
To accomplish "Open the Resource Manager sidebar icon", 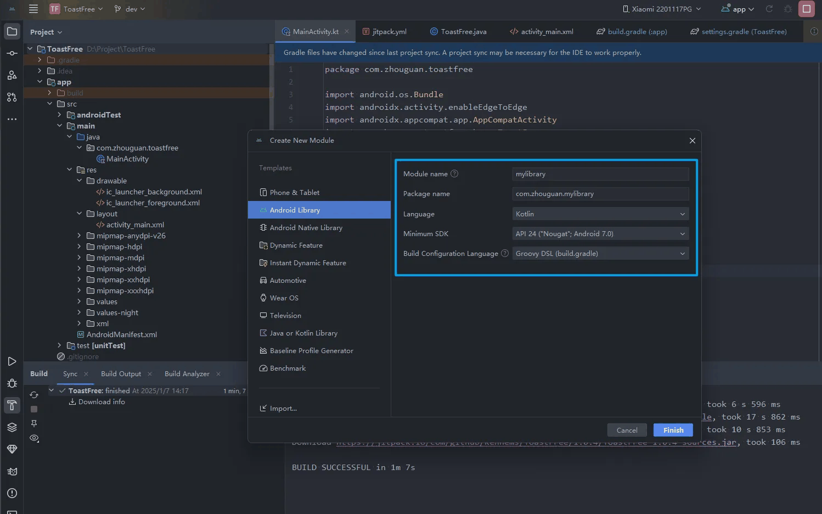I will tap(12, 75).
